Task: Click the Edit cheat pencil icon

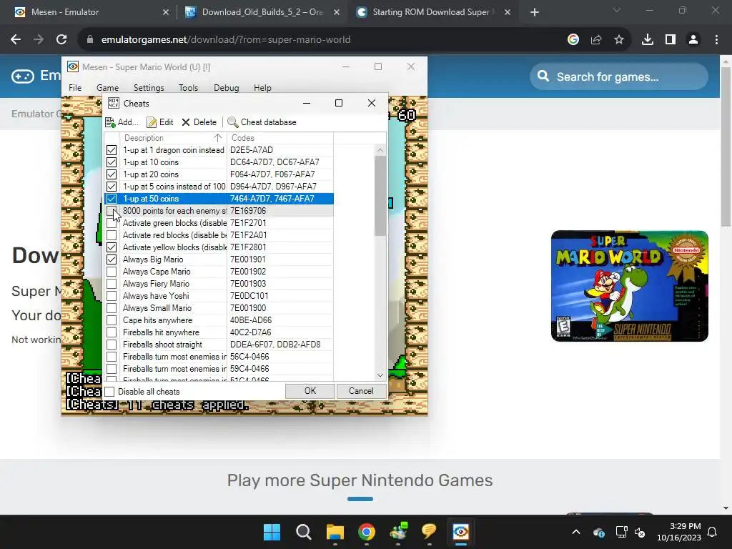Action: coord(152,122)
